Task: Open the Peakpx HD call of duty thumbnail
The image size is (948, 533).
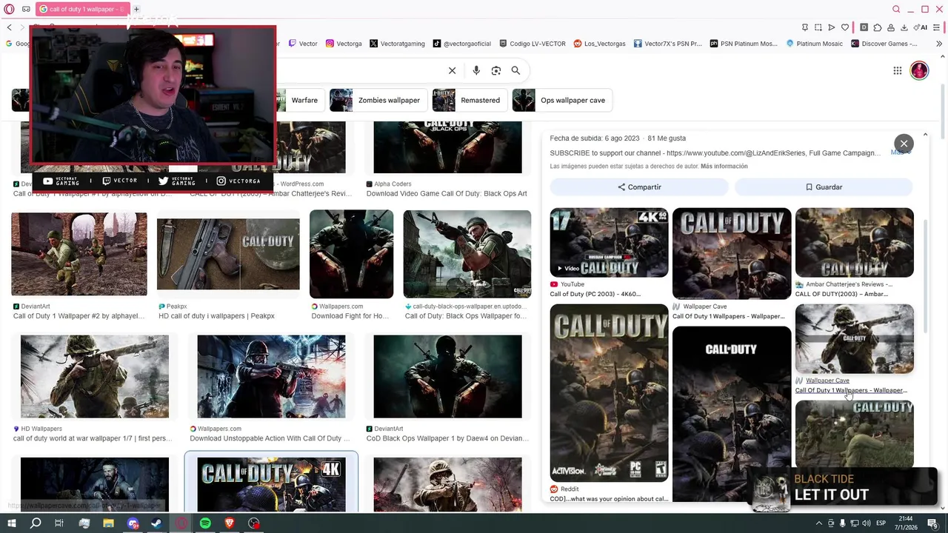Action: click(228, 254)
